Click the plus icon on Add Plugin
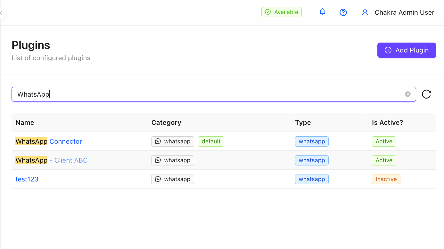Image resolution: width=444 pixels, height=249 pixels. pyautogui.click(x=388, y=50)
